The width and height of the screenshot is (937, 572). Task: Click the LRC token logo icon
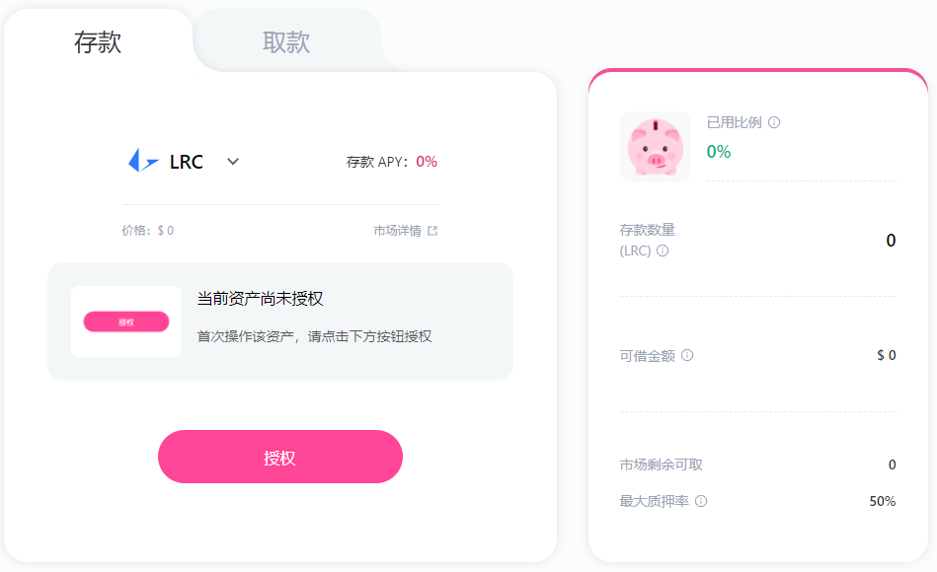[x=143, y=162]
